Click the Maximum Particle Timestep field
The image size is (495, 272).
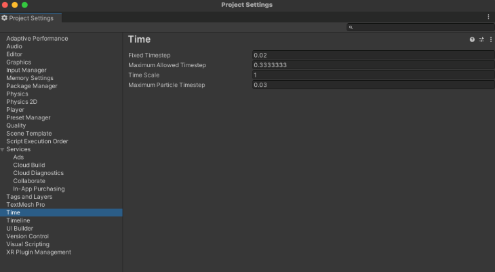tap(373, 85)
